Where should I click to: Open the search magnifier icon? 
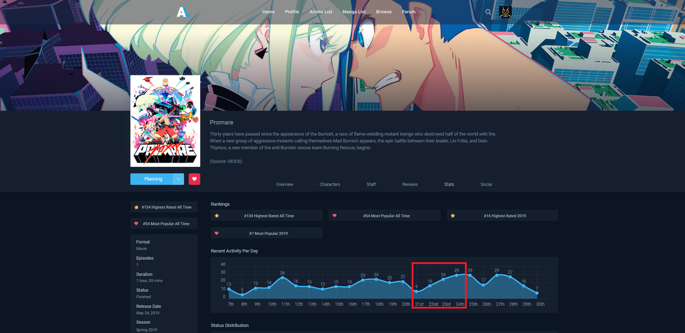(x=488, y=12)
